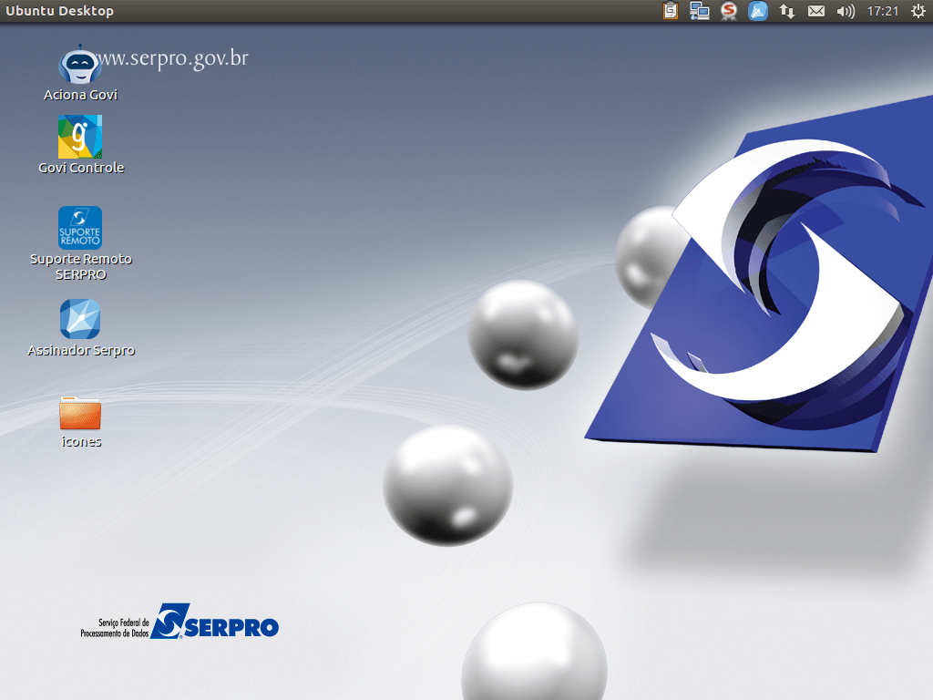Viewport: 933px width, 700px height.
Task: Open the sound volume indicator
Action: pos(845,11)
